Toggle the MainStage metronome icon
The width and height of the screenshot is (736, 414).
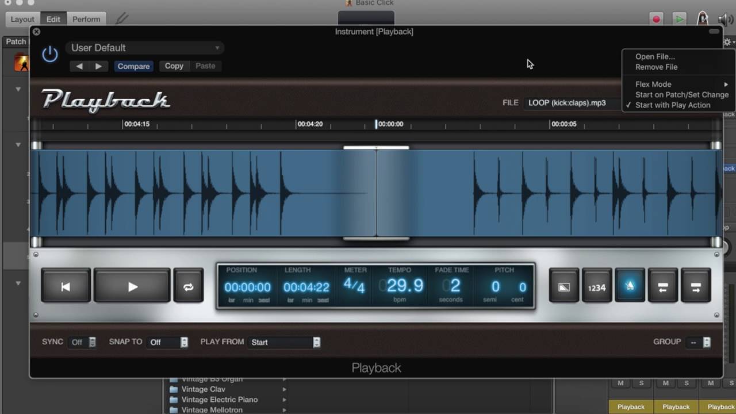point(702,19)
